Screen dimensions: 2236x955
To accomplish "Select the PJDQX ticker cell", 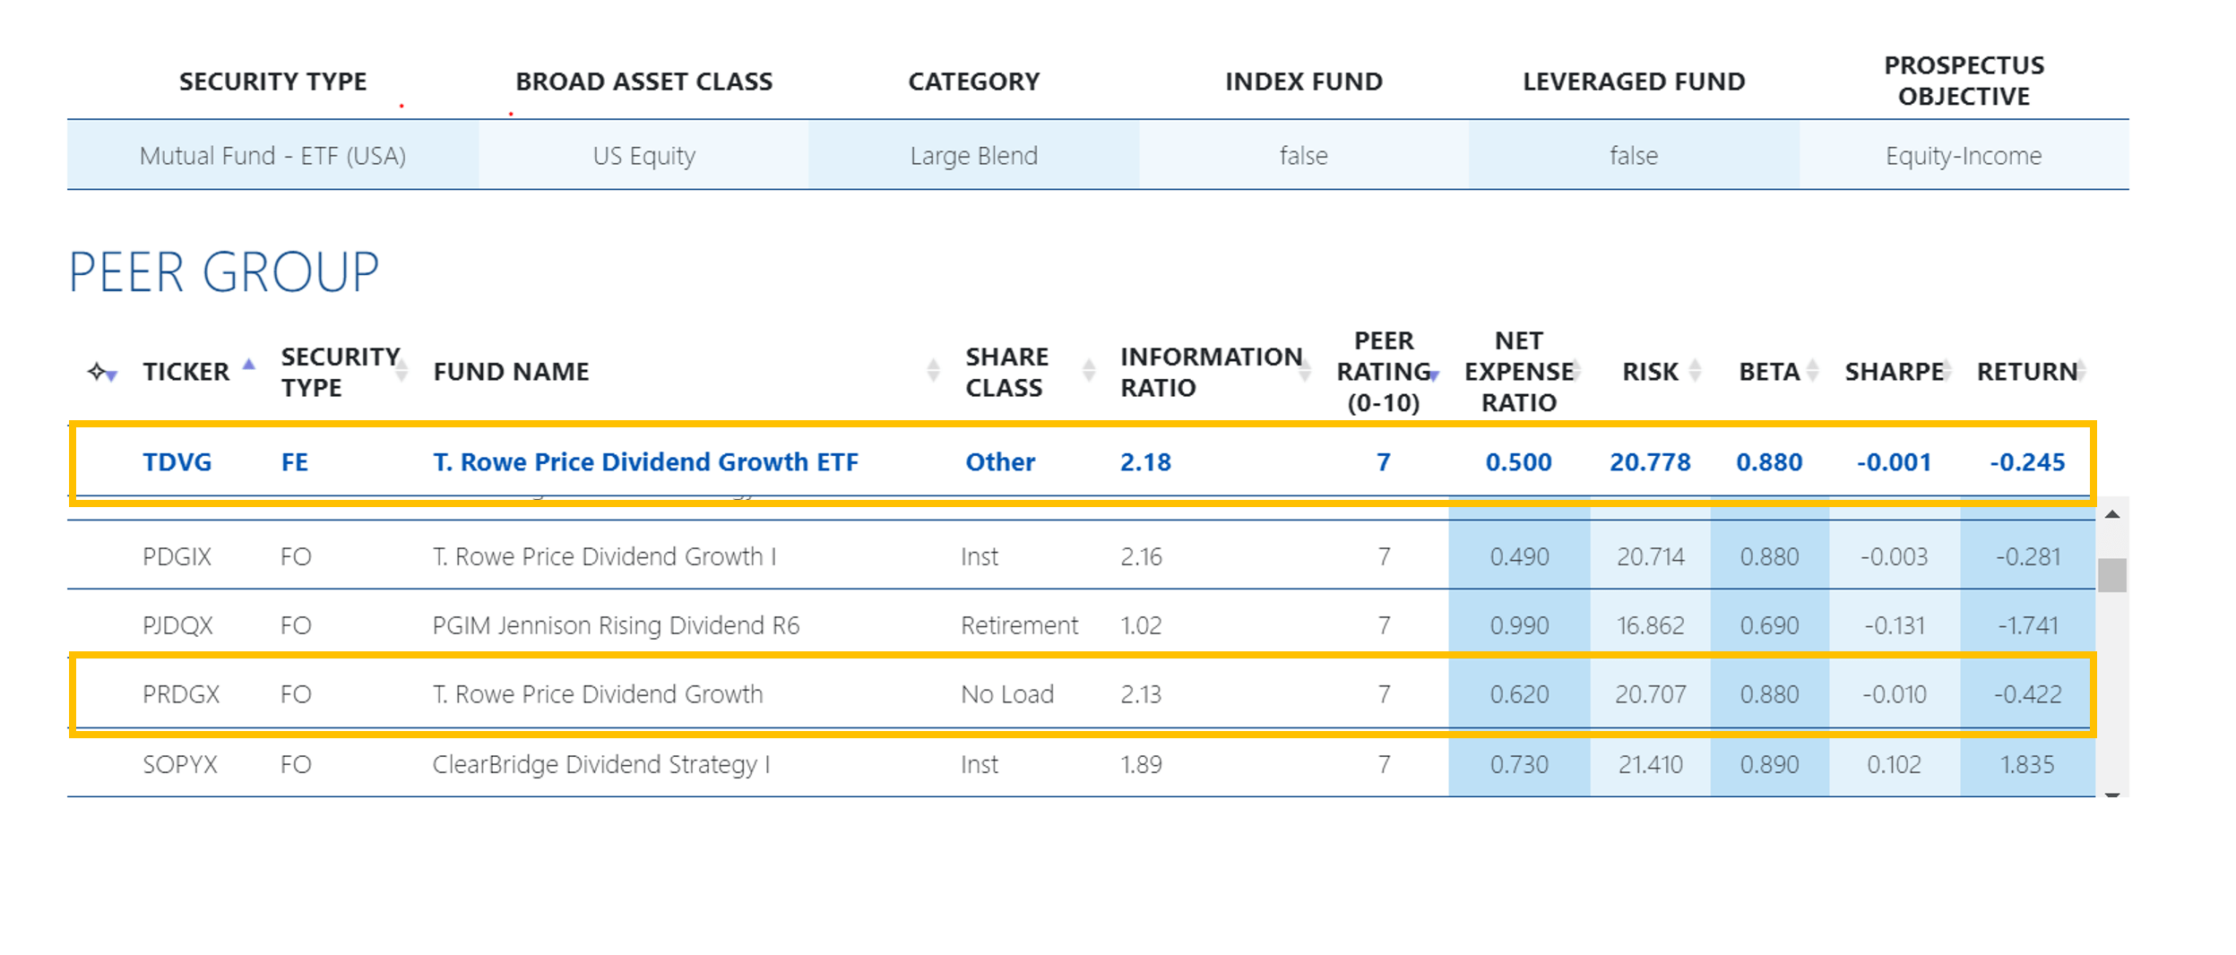I will click(177, 625).
